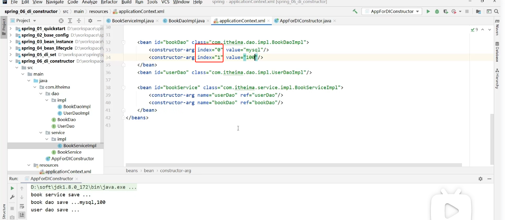Collapse the service folder
Viewport: 505px width, 220px height.
[41, 133]
